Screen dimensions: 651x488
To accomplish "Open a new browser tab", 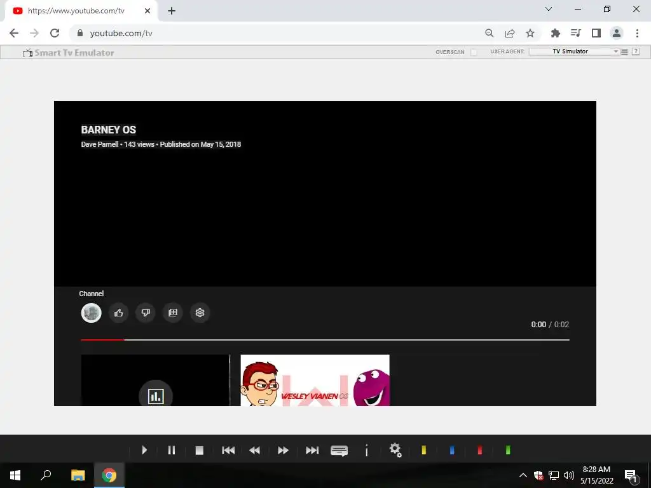I will (172, 11).
